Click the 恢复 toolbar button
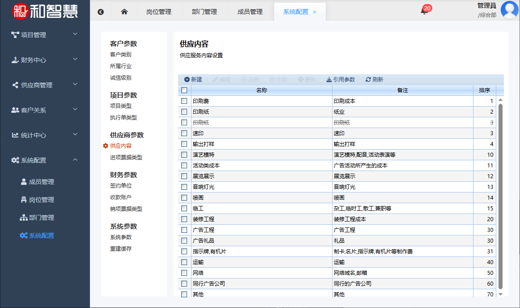The image size is (520, 308). pos(278,80)
